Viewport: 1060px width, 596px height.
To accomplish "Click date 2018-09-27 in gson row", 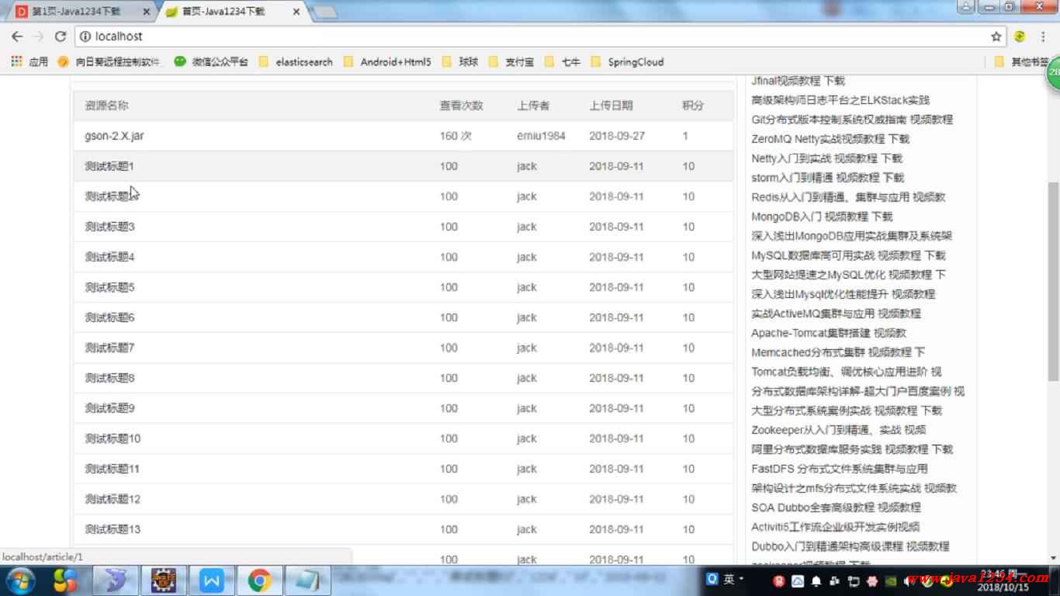I will pos(617,136).
